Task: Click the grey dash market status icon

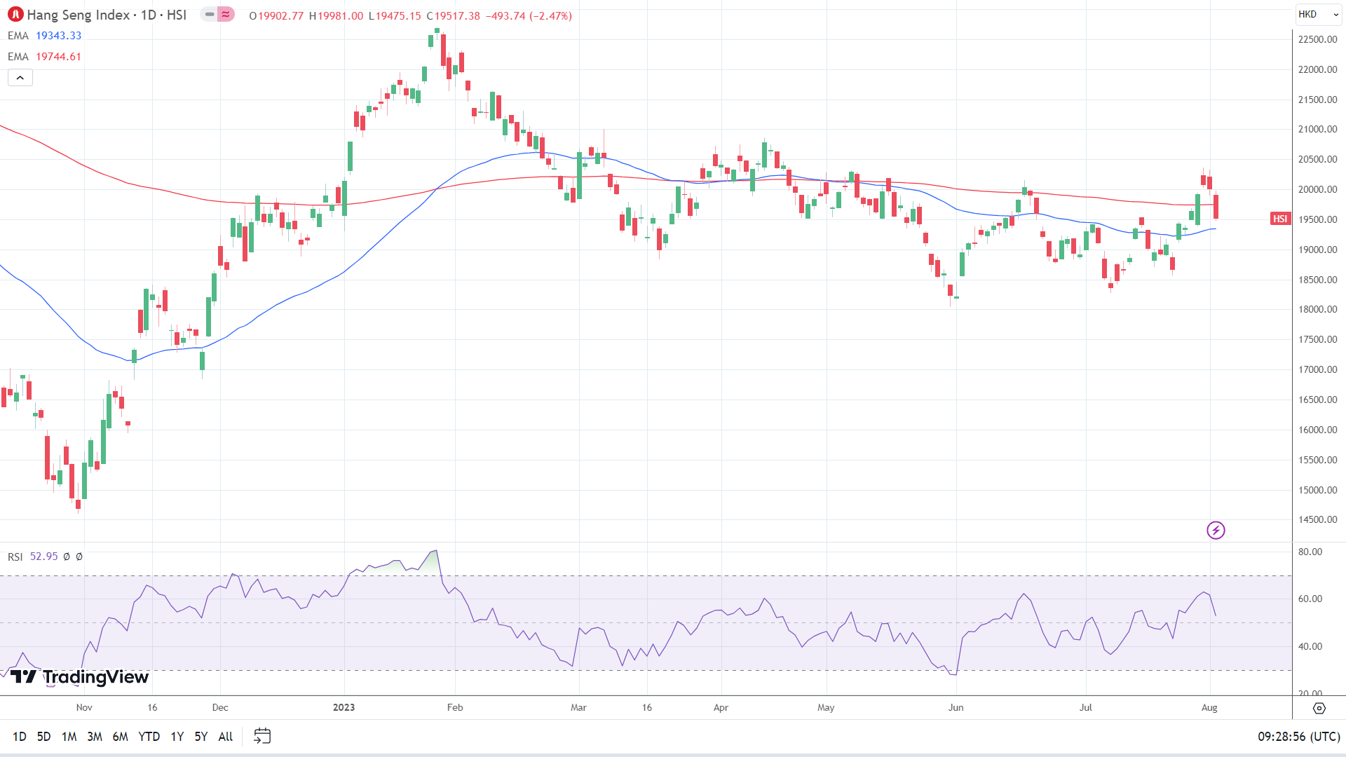Action: click(210, 15)
